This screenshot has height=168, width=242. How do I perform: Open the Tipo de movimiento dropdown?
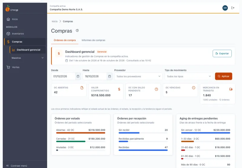click(189, 76)
